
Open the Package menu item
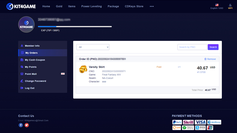coord(113,6)
